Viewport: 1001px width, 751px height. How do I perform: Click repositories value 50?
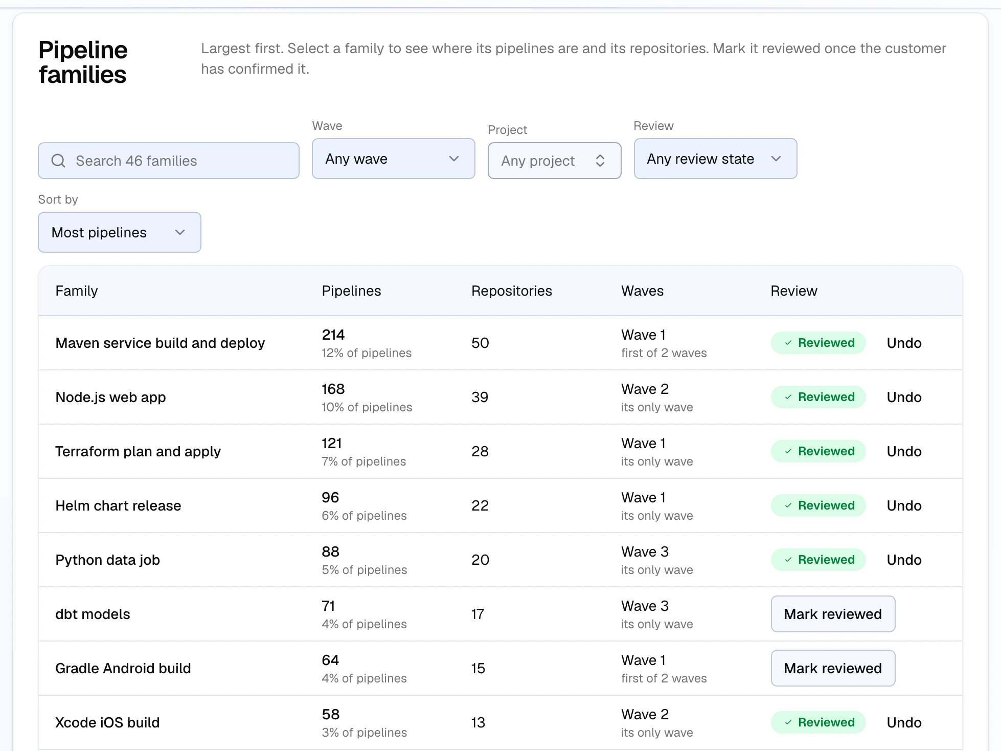coord(481,343)
